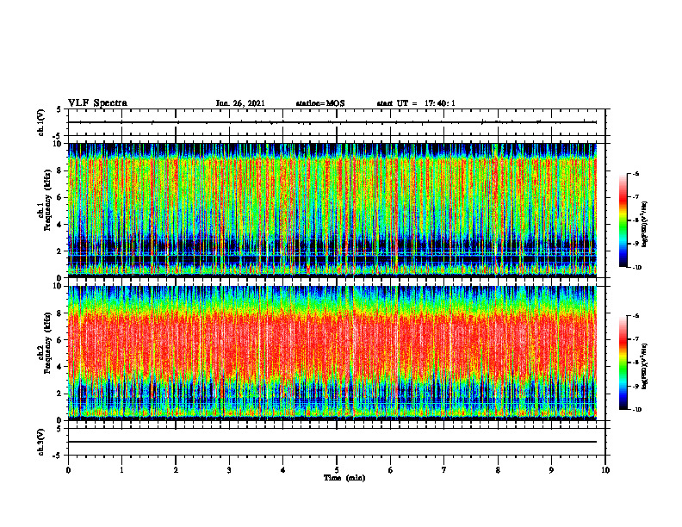Click the "VLF Spectra" plot title
Viewport: 682px width, 527px height.
tap(97, 103)
